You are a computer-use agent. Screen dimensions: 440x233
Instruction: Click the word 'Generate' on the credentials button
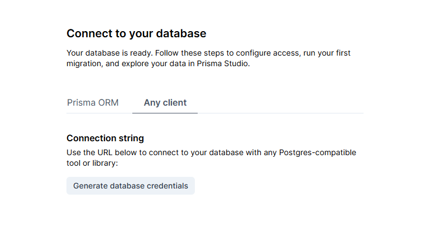(x=90, y=186)
